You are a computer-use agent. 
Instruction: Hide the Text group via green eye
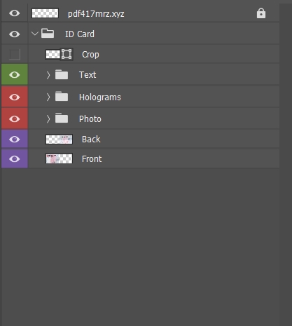point(15,75)
